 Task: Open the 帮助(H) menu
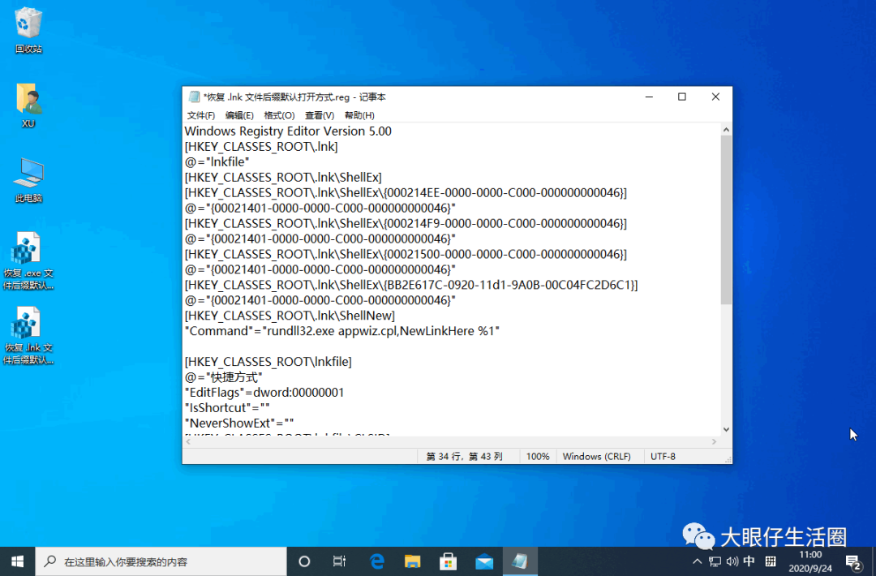point(359,115)
